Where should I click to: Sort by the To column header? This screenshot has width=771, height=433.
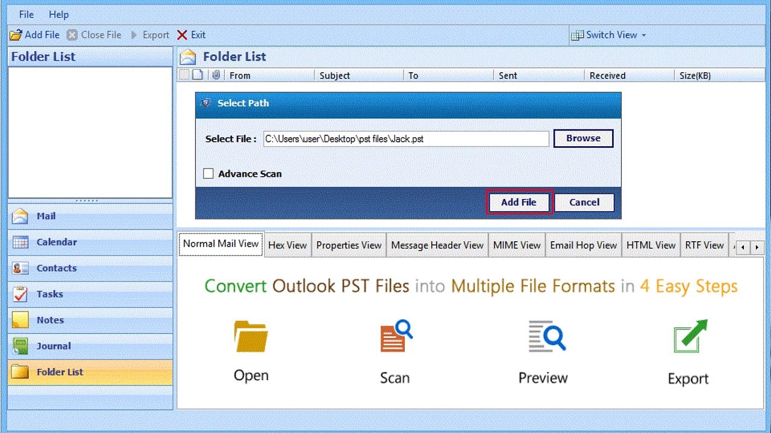pos(449,75)
